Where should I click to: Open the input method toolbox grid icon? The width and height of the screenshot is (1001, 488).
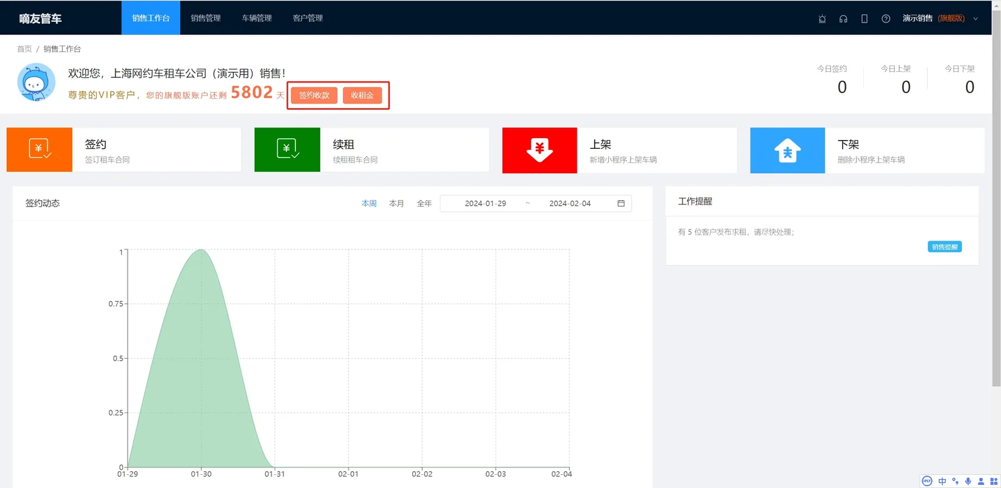tap(993, 481)
